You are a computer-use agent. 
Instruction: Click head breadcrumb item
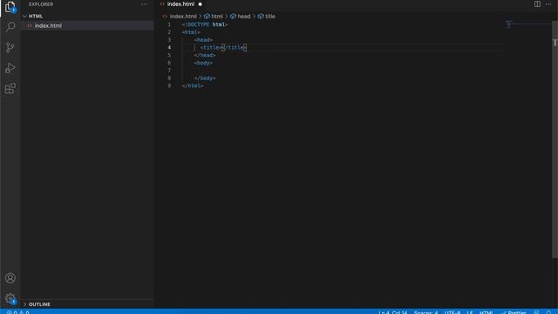(x=244, y=17)
